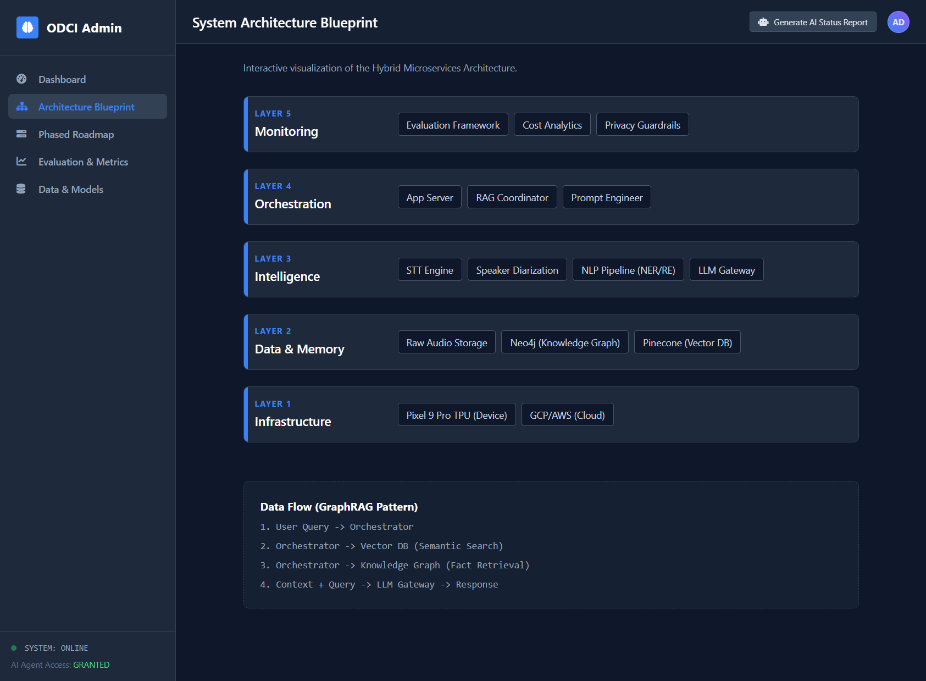The width and height of the screenshot is (926, 681).
Task: Click the green system online status dot
Action: pos(14,648)
